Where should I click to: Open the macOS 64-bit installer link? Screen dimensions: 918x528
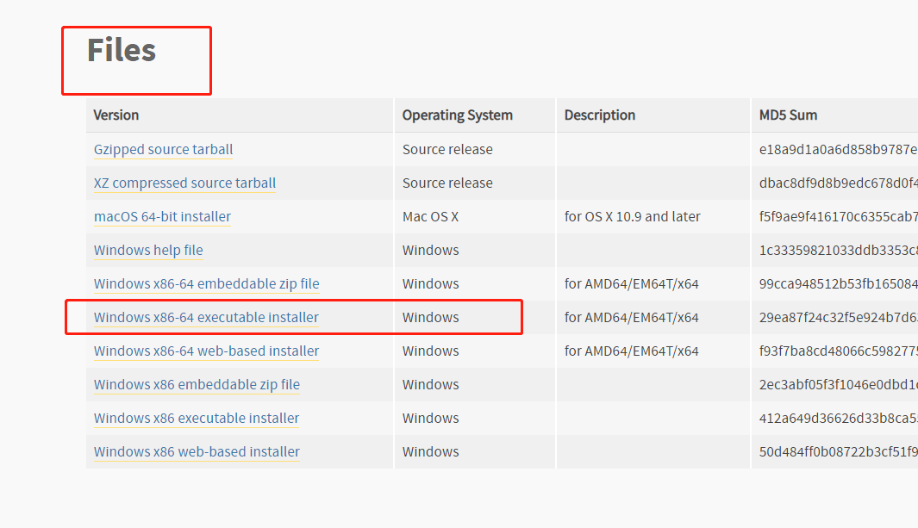click(162, 216)
